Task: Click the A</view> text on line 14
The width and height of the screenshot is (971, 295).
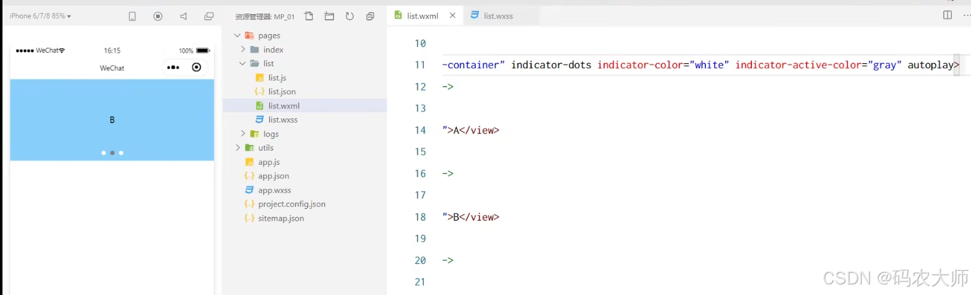Action: tap(476, 130)
